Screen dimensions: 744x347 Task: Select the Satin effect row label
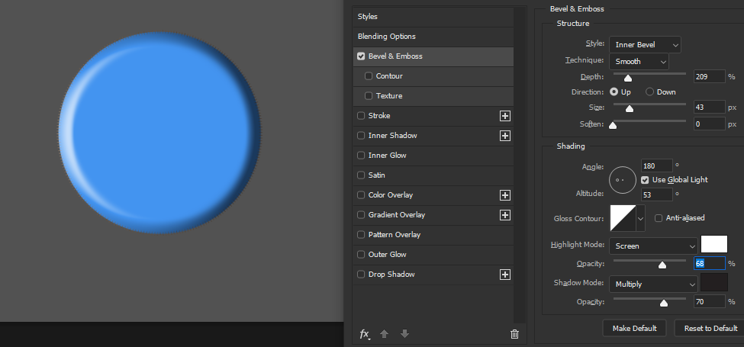(377, 175)
